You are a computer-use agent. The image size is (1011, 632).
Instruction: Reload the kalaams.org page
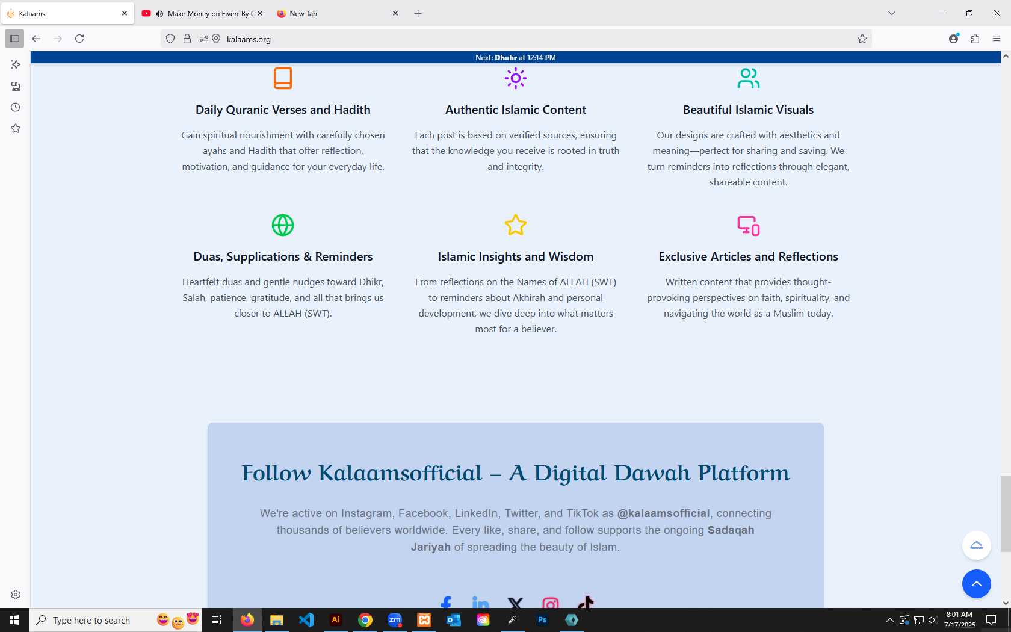[x=79, y=39]
